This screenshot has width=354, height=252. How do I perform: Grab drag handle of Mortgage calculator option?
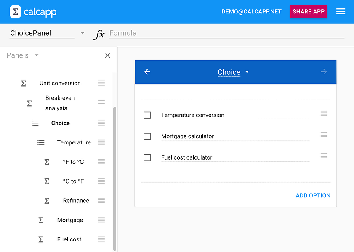coord(324,135)
